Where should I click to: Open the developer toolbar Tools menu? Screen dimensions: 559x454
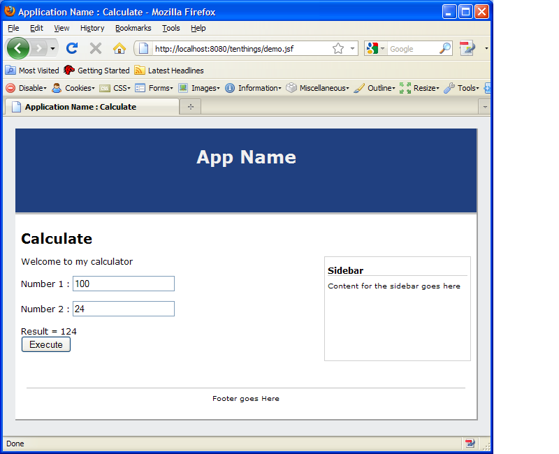click(468, 88)
